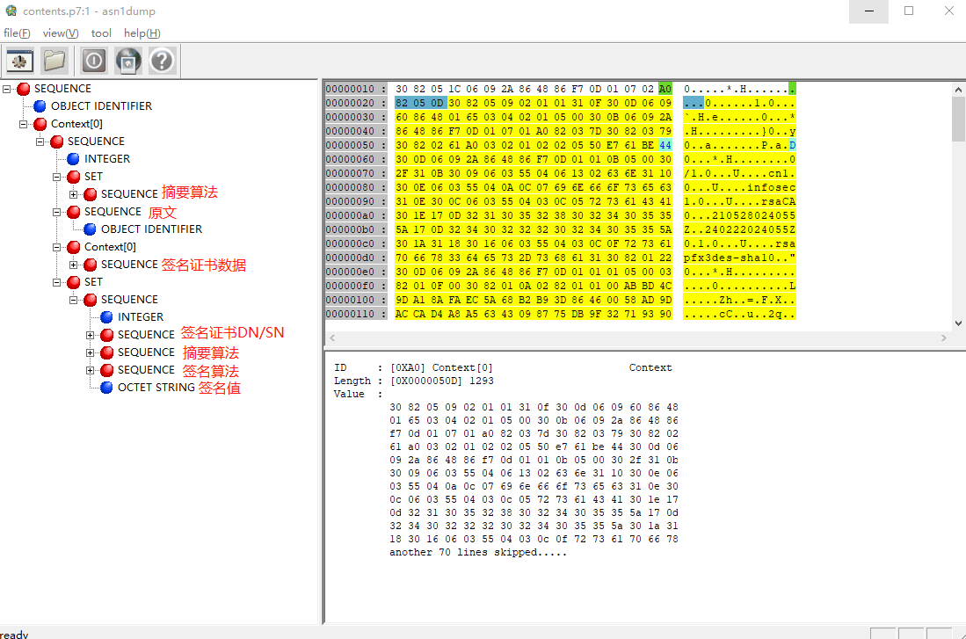This screenshot has height=639, width=966.
Task: Click the question mark help toolbar icon
Action: click(x=162, y=61)
